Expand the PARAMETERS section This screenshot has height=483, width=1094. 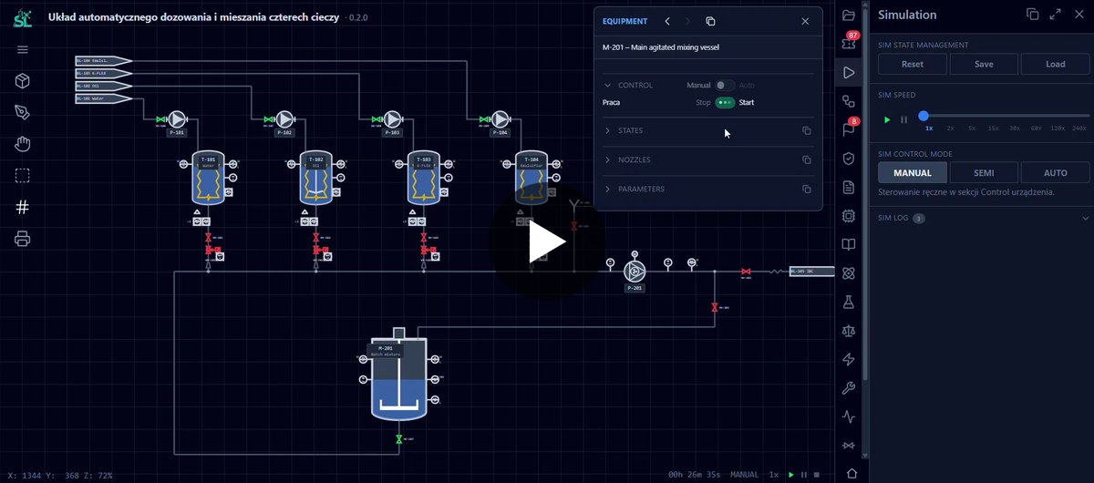[608, 190]
